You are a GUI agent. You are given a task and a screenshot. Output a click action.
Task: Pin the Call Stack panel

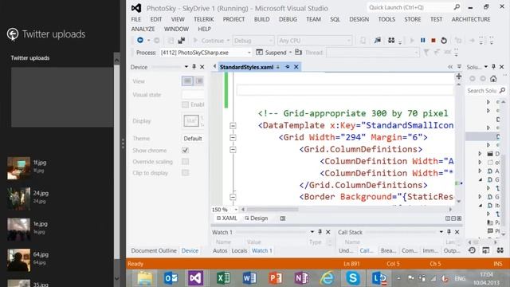tap(449, 232)
